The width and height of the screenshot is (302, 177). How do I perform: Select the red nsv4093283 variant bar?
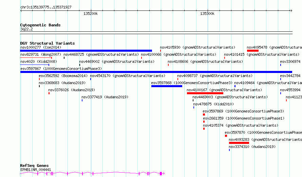pos(239,143)
